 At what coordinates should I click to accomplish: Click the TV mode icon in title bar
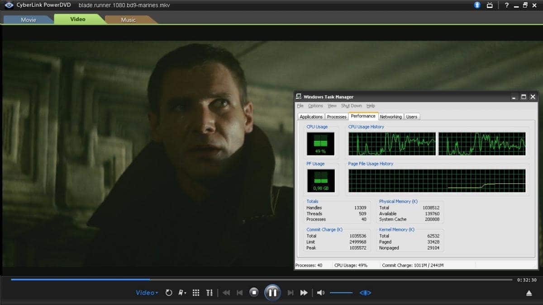490,5
